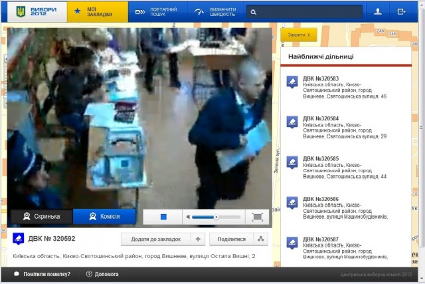Click the ДВК № 320592 title text
The image size is (425, 284).
coord(52,239)
